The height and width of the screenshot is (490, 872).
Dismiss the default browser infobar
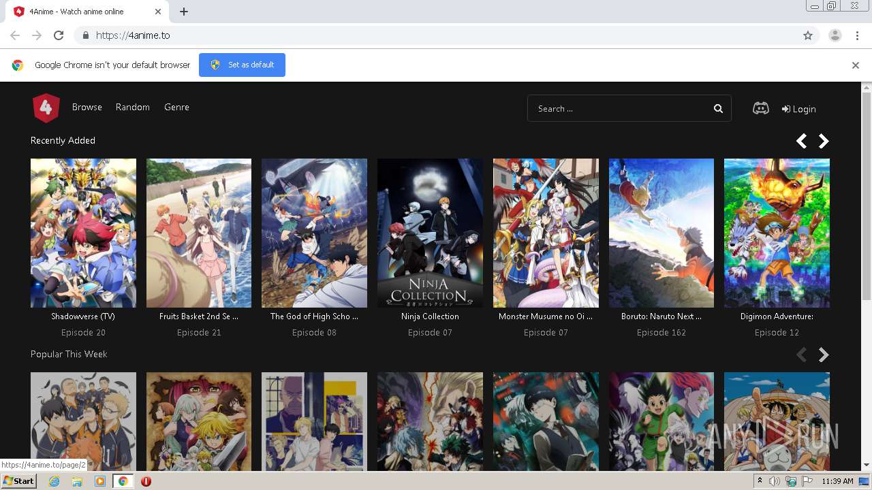tap(856, 65)
